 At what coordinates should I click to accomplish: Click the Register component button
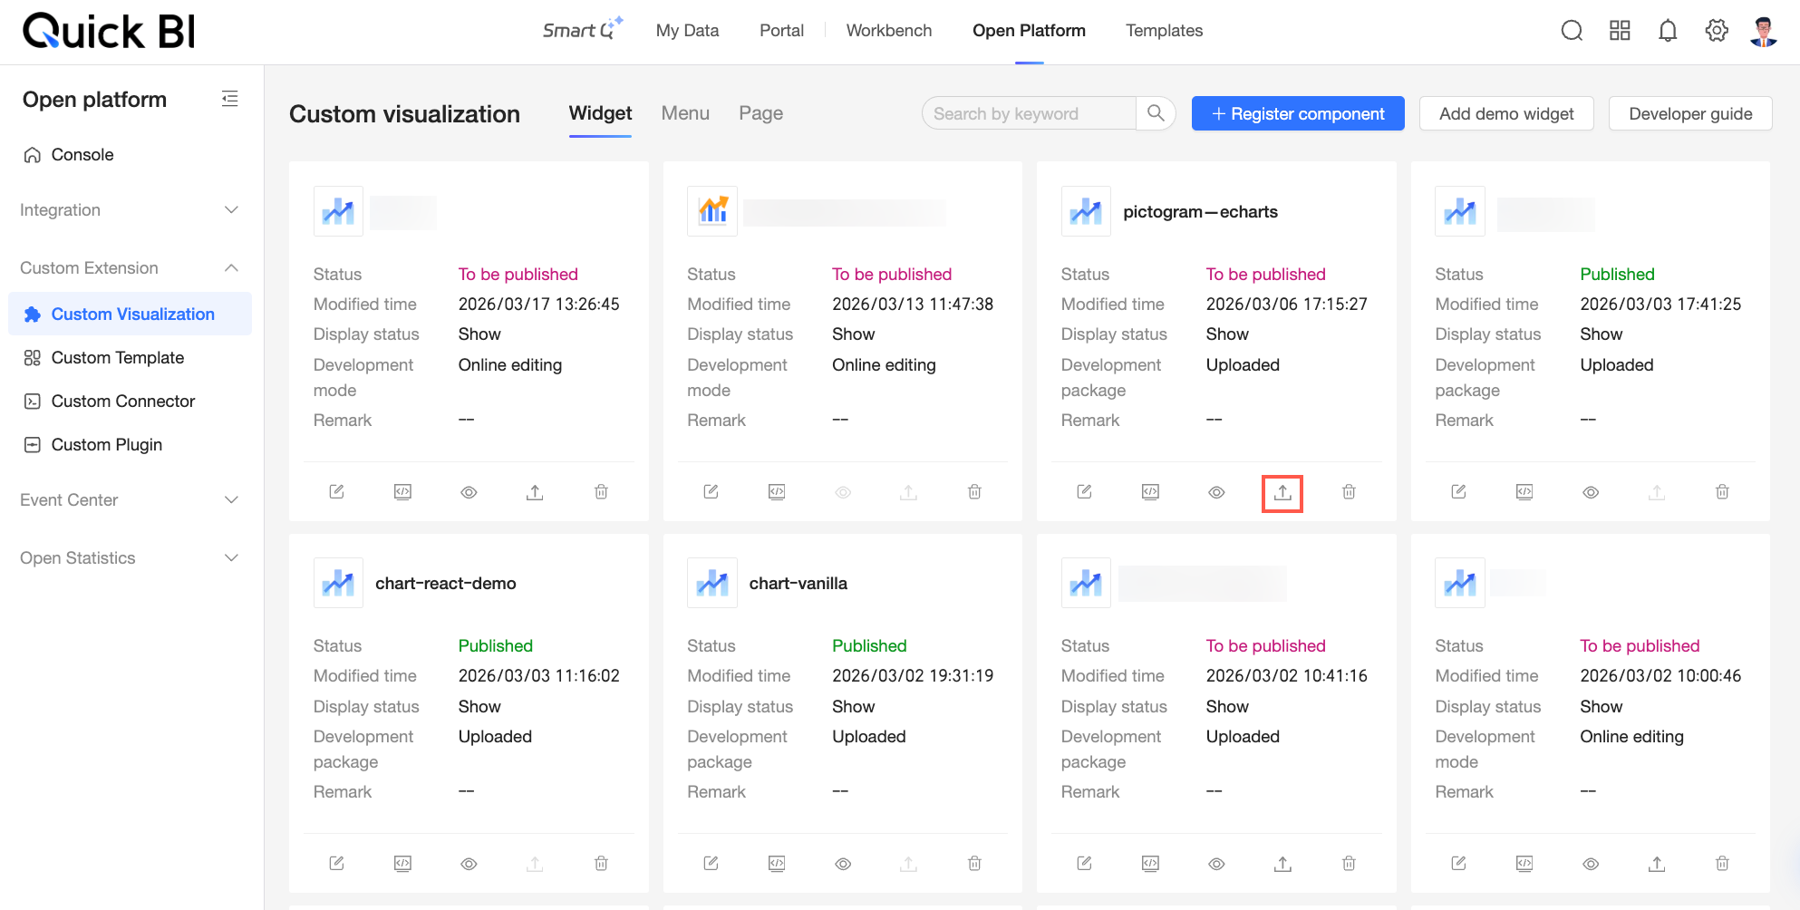[1298, 113]
